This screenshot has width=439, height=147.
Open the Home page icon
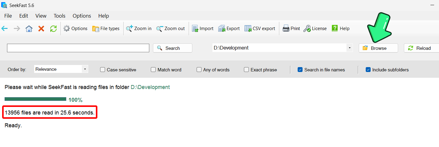pos(29,29)
